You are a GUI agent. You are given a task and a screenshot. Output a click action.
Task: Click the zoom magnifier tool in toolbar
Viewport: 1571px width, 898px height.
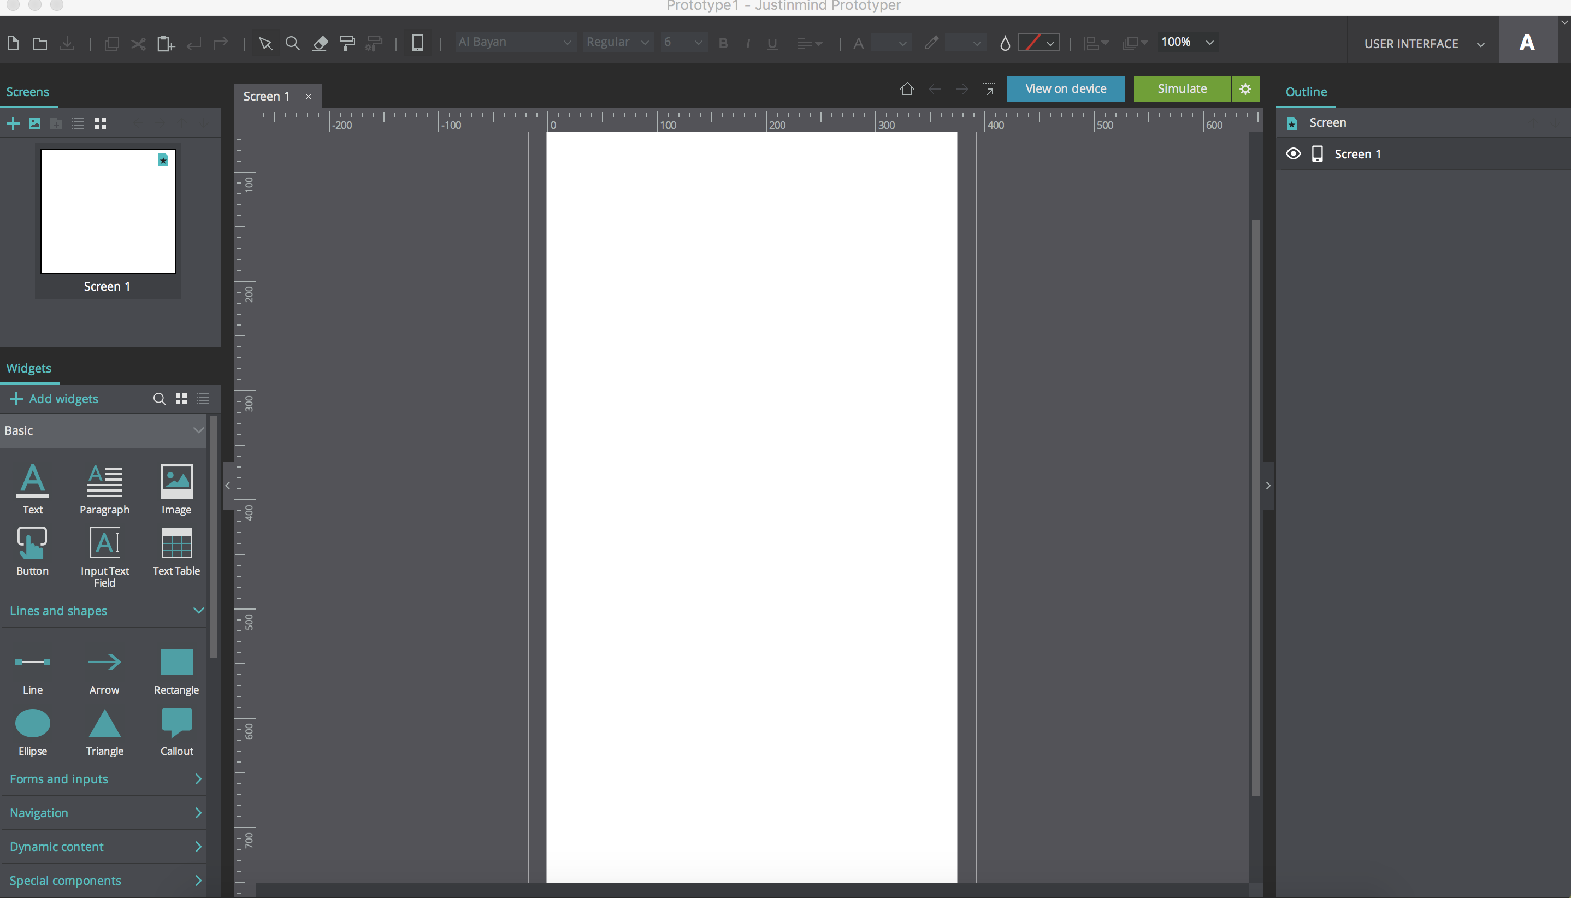293,43
